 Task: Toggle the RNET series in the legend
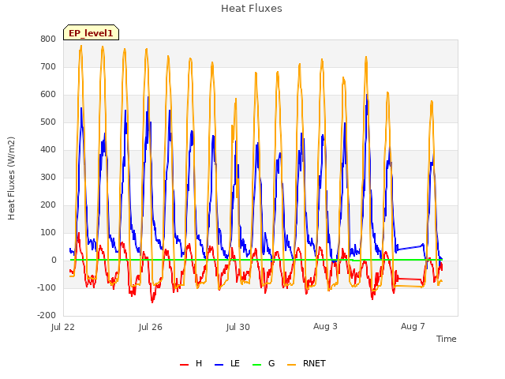(x=306, y=363)
